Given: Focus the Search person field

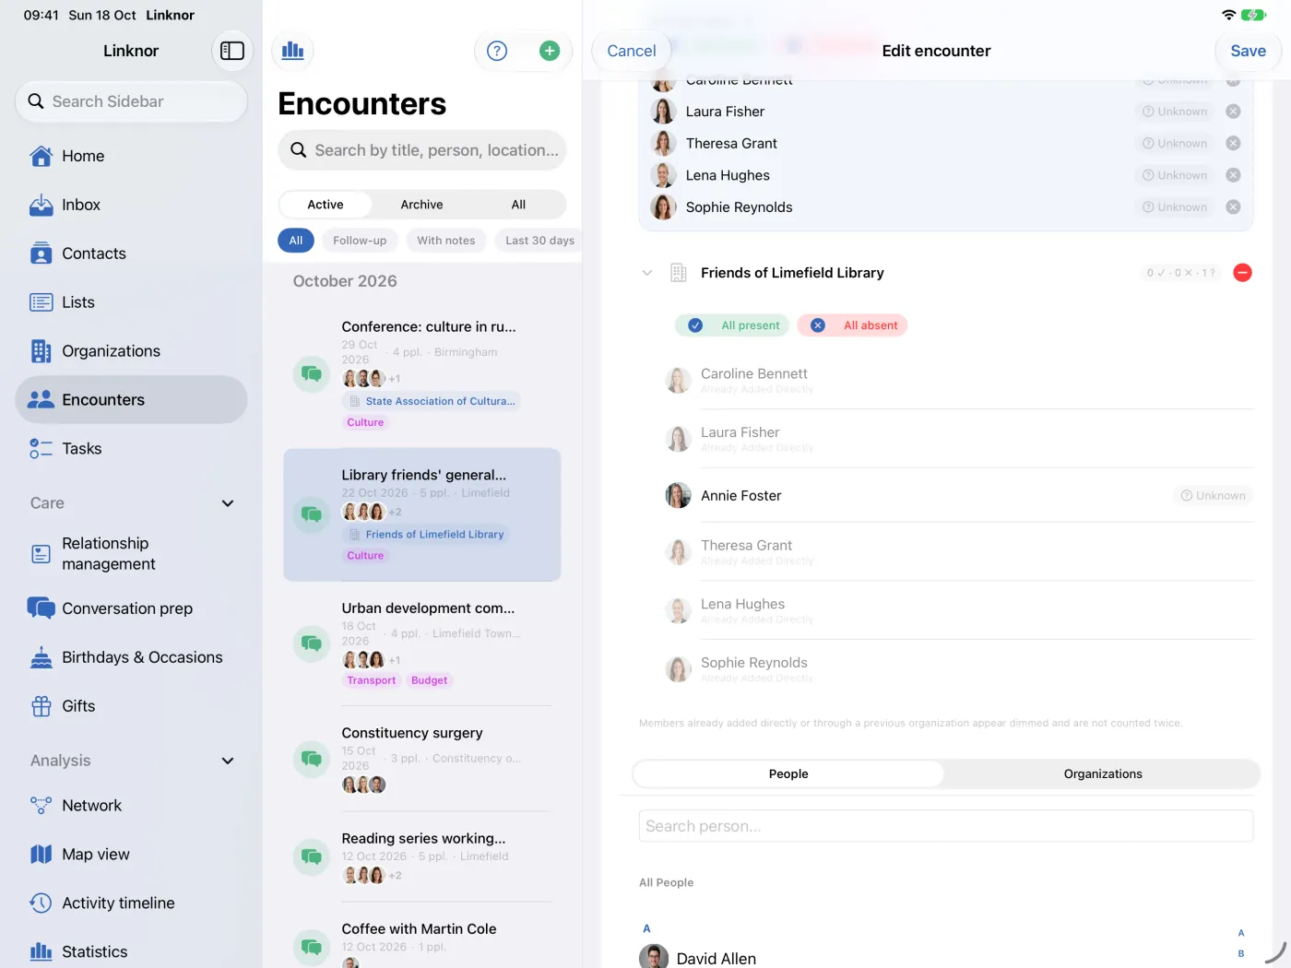Looking at the screenshot, I should pos(946,826).
